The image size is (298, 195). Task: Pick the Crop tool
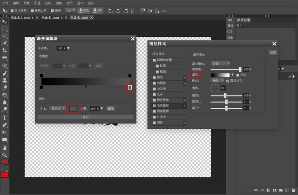click(5, 50)
